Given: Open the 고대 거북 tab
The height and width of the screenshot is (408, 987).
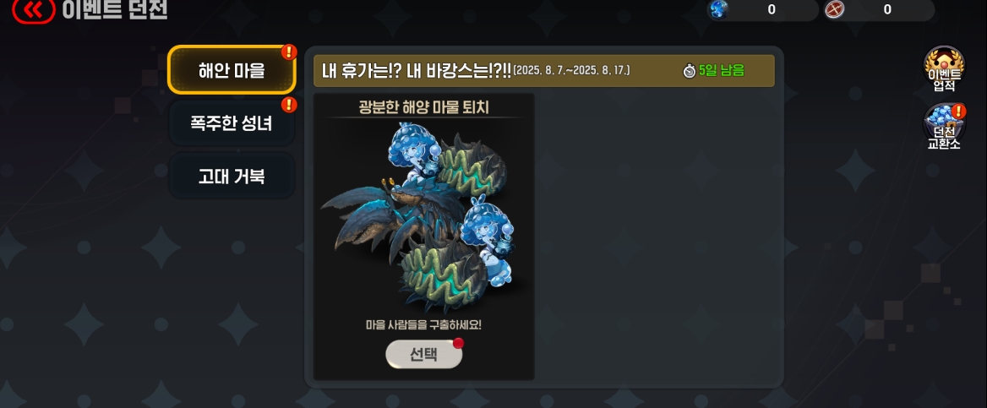Looking at the screenshot, I should click(232, 176).
